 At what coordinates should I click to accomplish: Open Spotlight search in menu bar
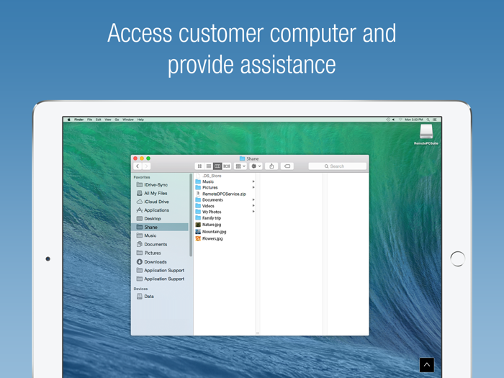tap(428, 120)
